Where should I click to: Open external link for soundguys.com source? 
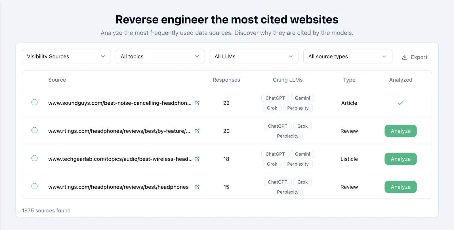point(197,103)
